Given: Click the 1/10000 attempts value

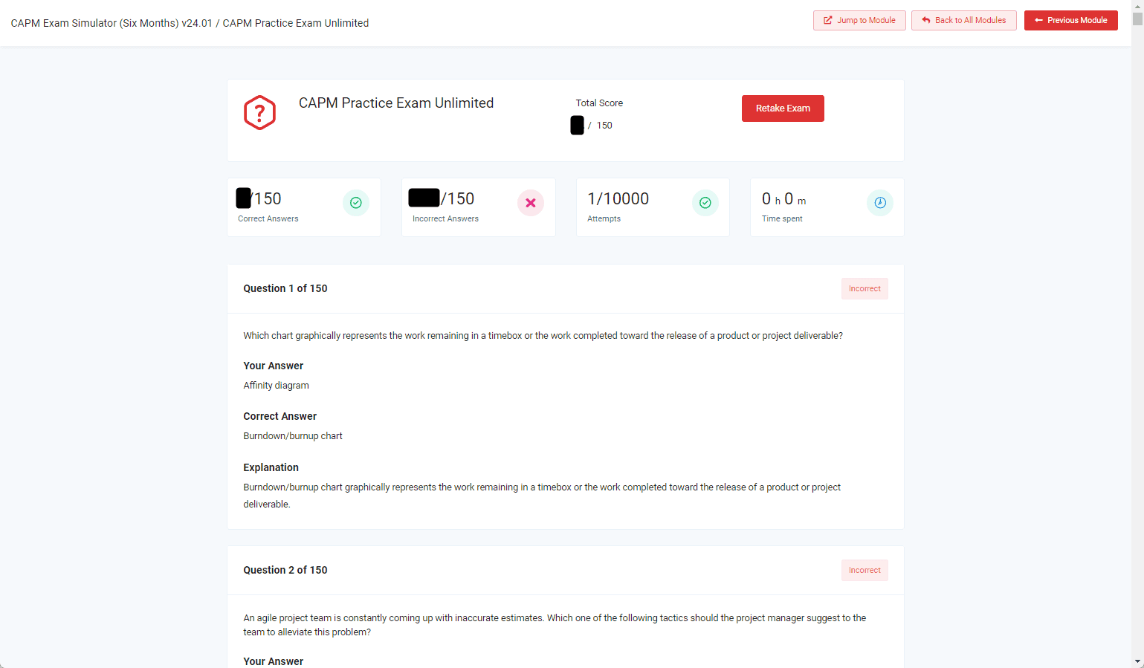Looking at the screenshot, I should coord(618,199).
